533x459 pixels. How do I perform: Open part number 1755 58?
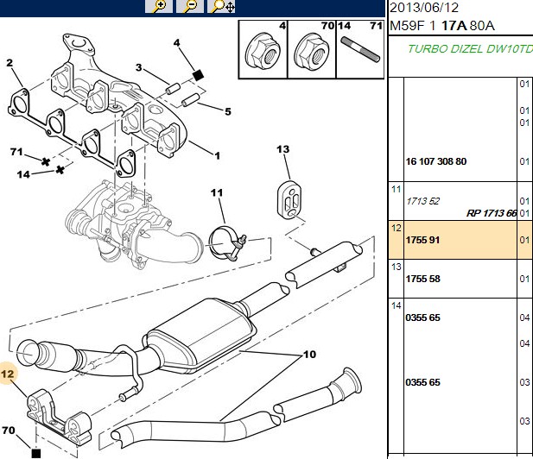423,279
